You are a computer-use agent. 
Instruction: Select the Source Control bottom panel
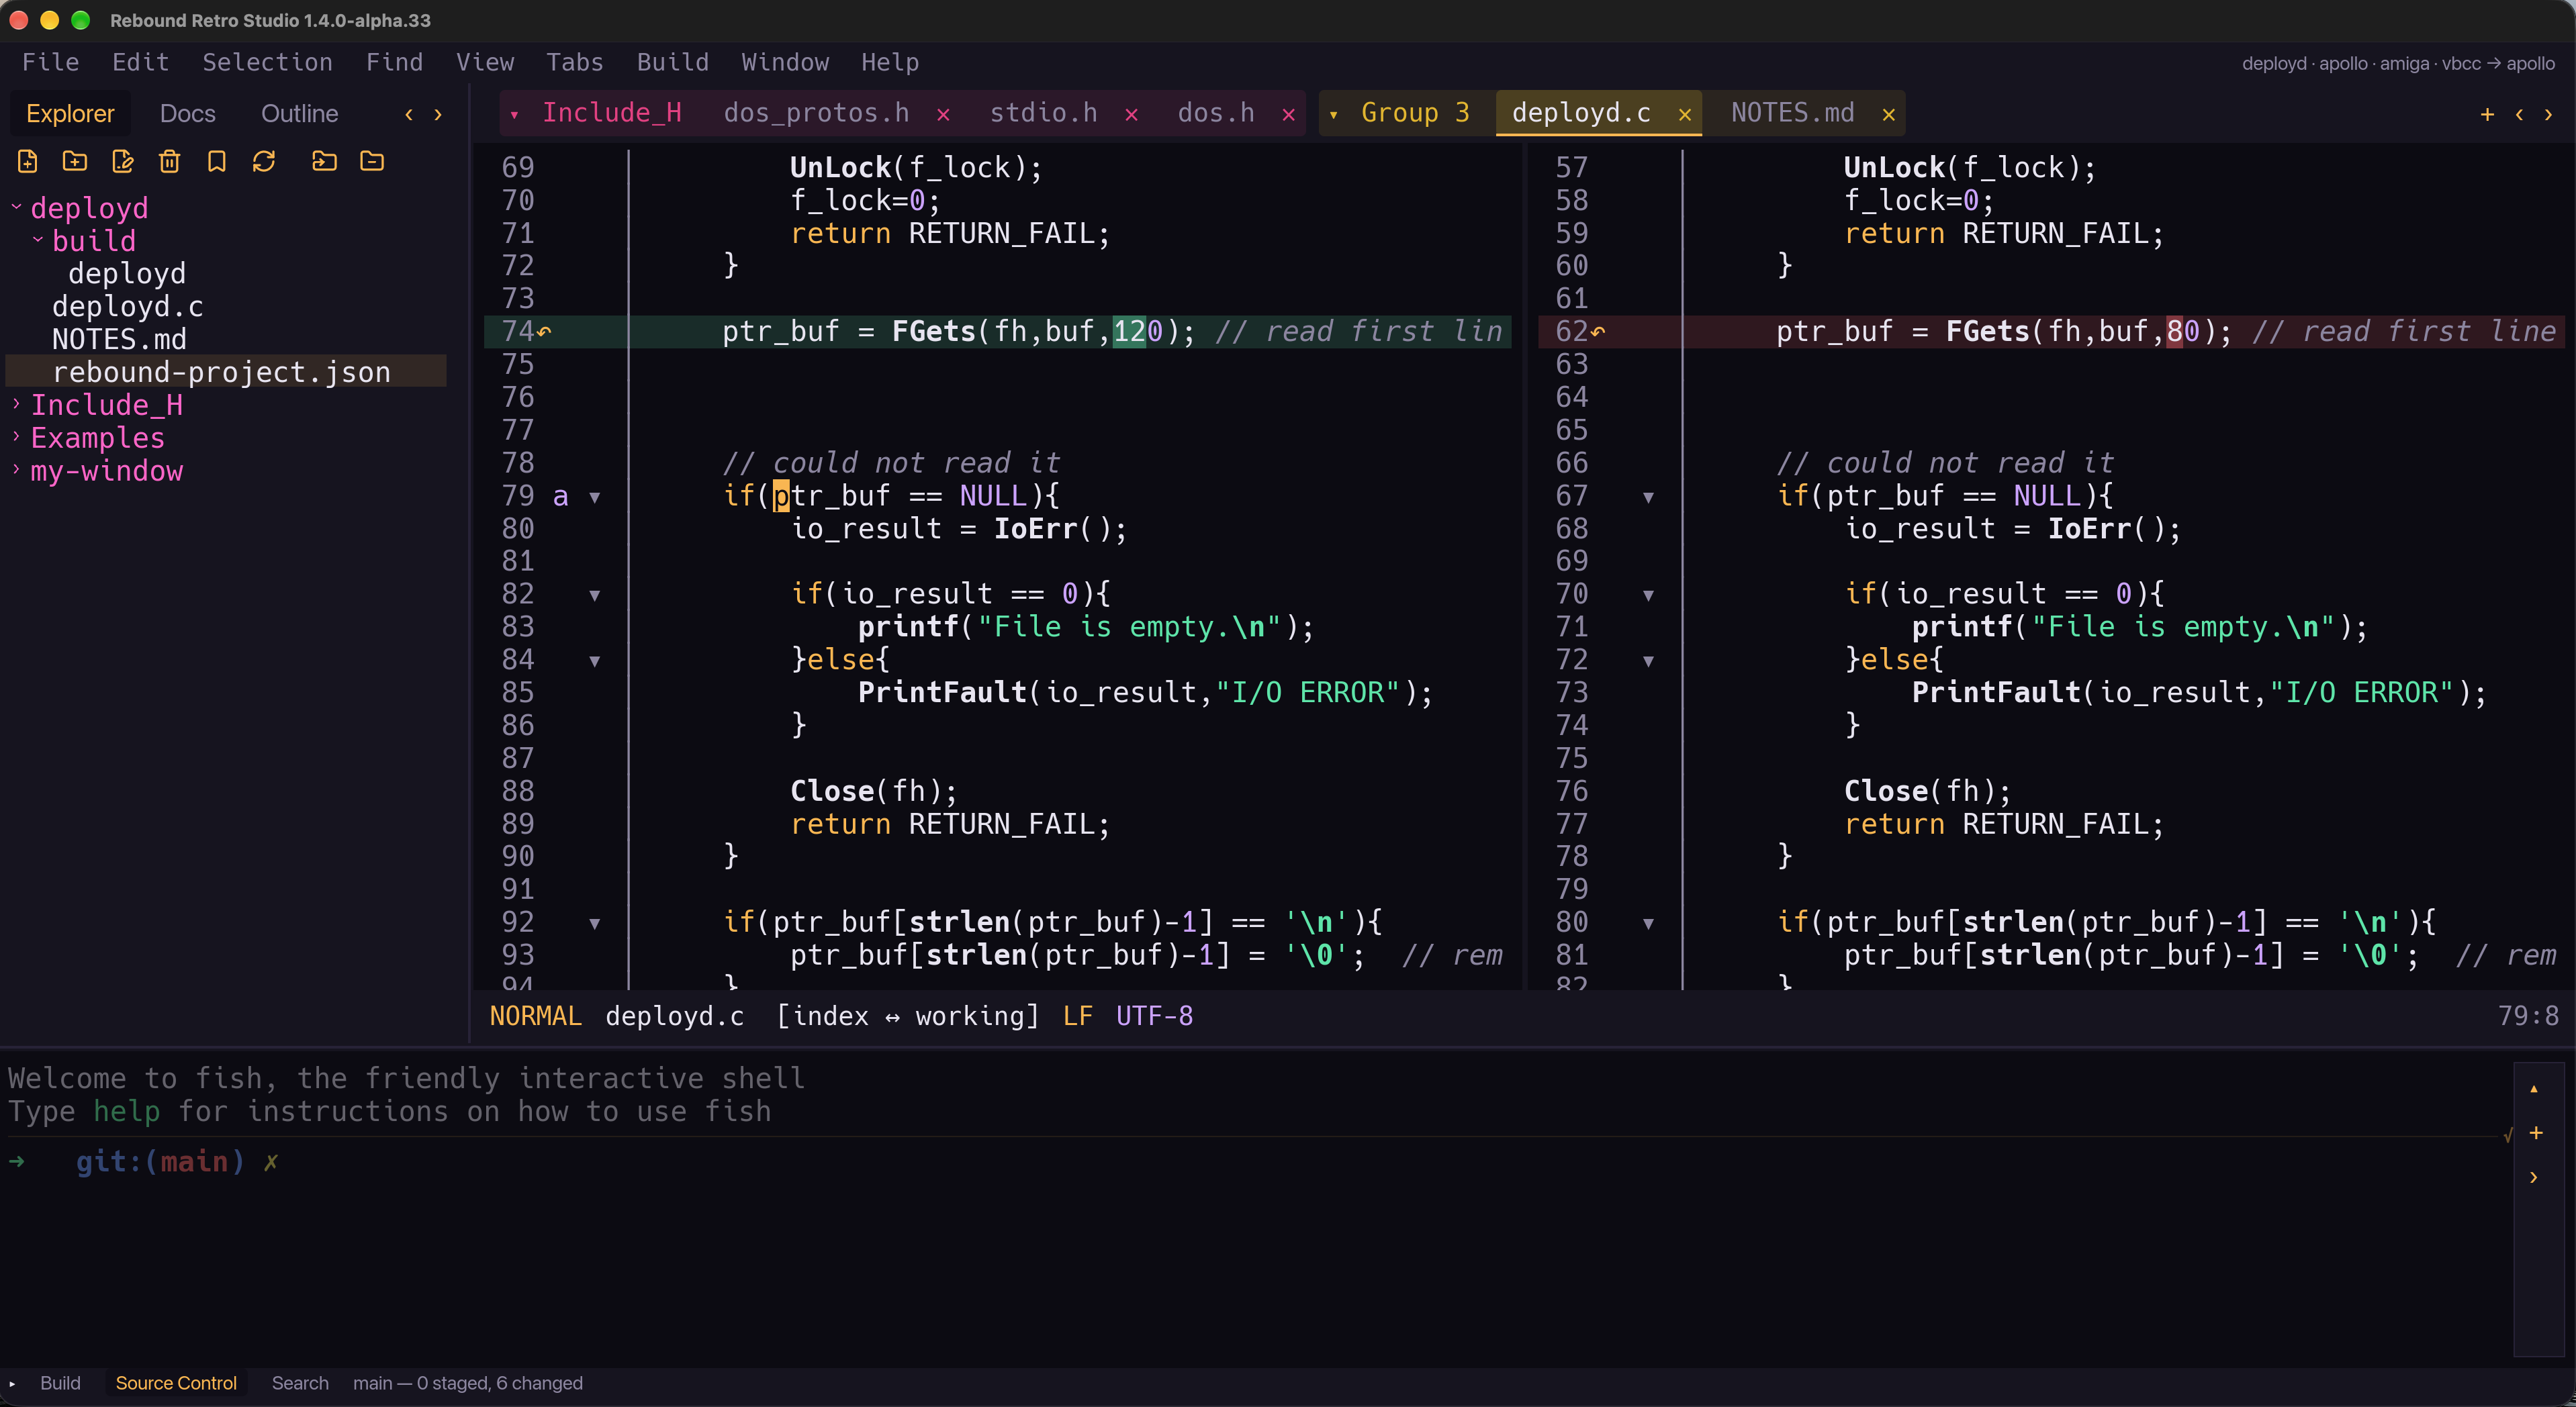click(x=176, y=1383)
